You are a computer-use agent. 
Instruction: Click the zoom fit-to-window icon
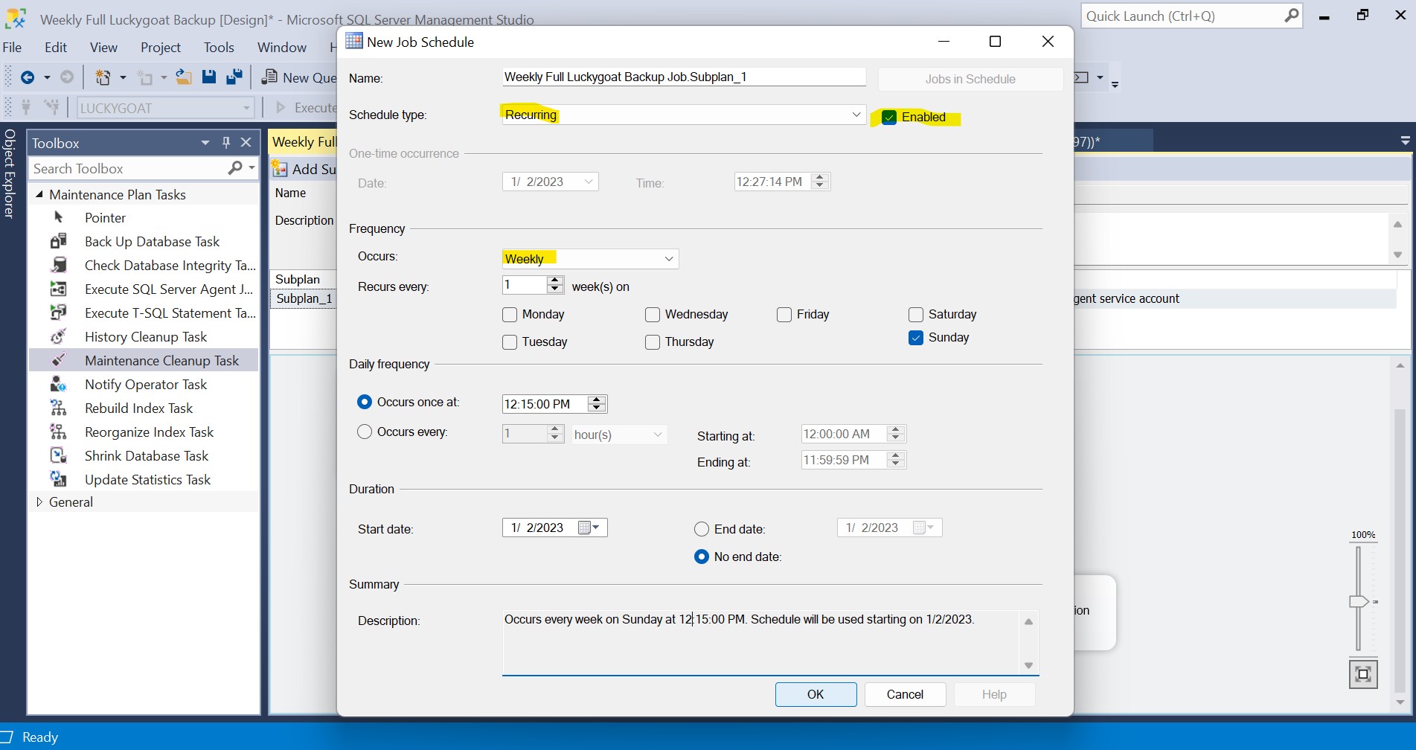point(1362,674)
